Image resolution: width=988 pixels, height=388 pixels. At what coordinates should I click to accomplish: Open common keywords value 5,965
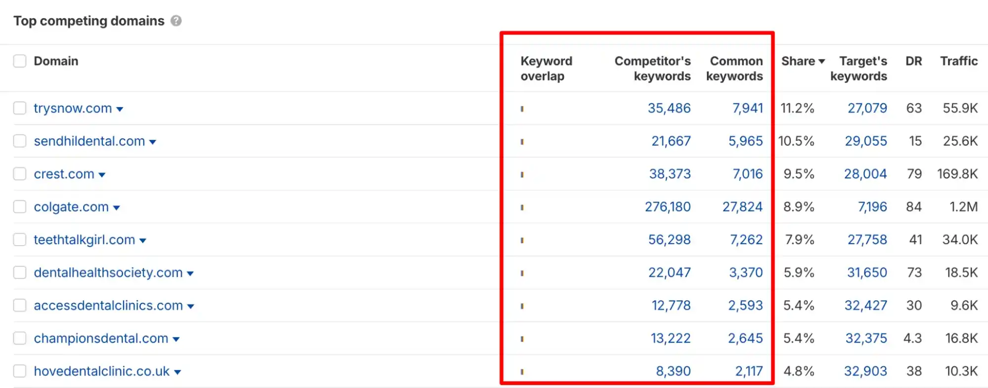(745, 141)
